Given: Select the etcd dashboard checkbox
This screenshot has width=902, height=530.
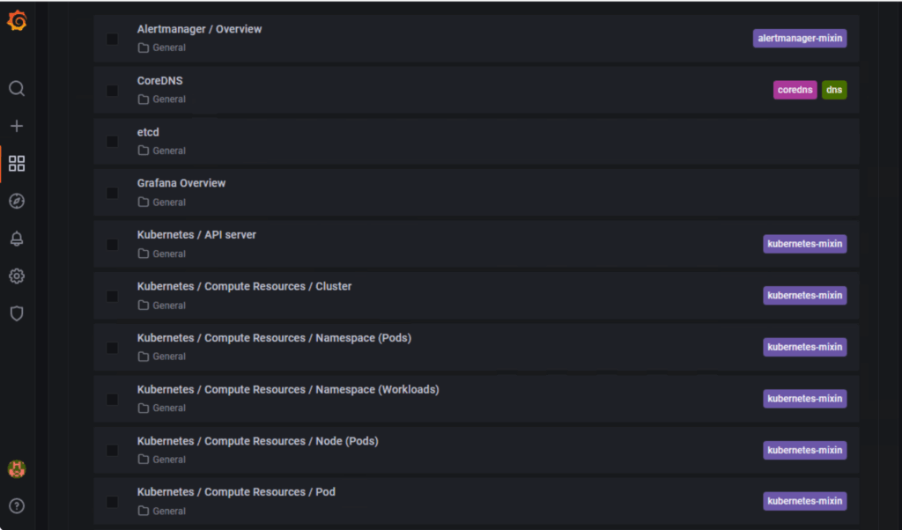Looking at the screenshot, I should [112, 142].
